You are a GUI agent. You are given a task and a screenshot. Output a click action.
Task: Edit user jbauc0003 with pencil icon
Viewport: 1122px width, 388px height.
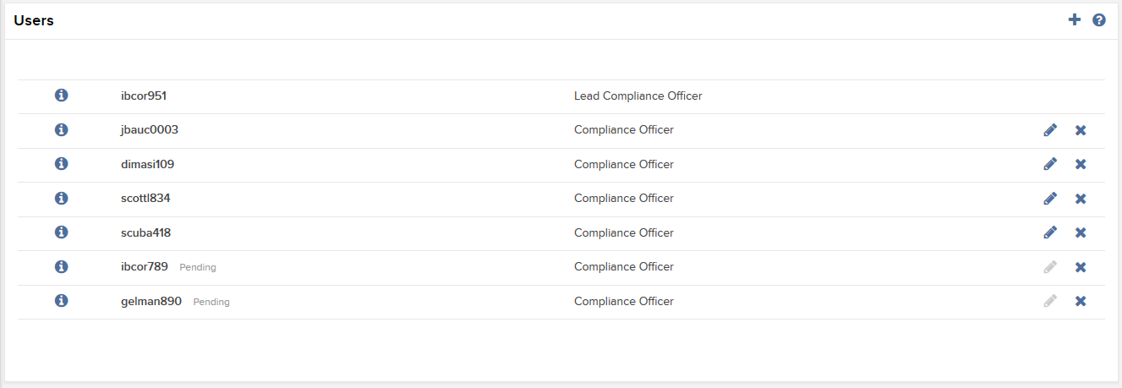[1050, 130]
